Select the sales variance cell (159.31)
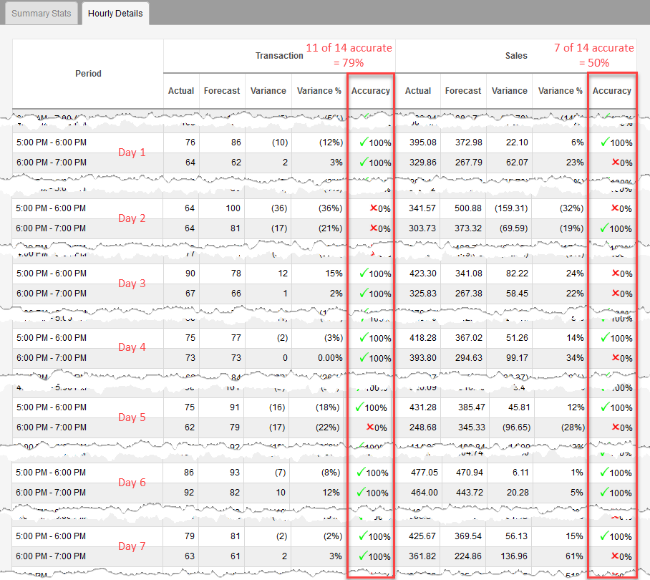This screenshot has width=650, height=580. [511, 208]
